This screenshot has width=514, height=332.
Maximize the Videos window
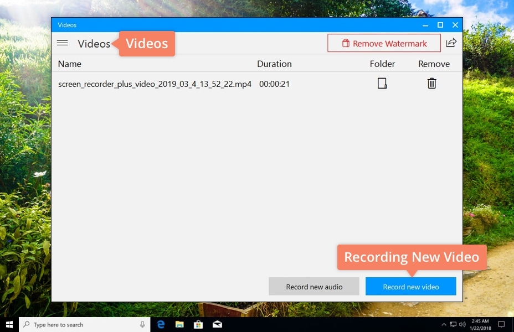click(x=440, y=25)
